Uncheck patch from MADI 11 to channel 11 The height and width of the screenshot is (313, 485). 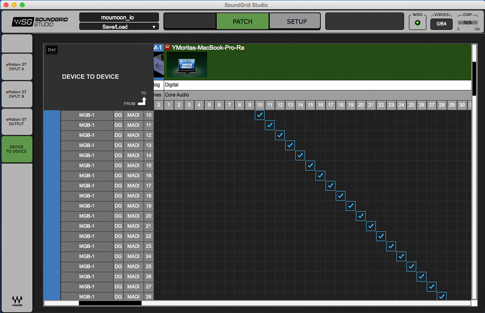coord(270,125)
